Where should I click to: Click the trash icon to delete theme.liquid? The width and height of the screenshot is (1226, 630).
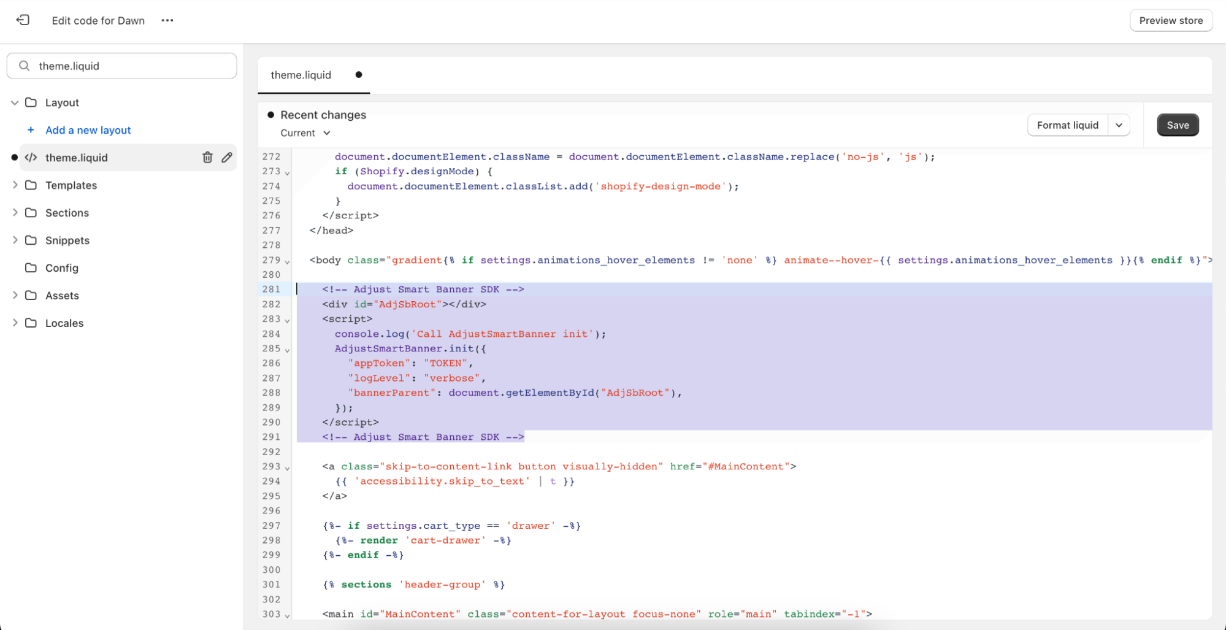click(207, 158)
